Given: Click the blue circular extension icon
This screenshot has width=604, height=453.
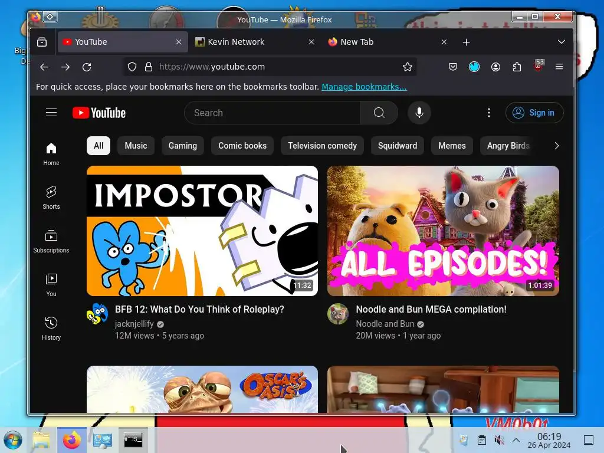Looking at the screenshot, I should coord(474,67).
